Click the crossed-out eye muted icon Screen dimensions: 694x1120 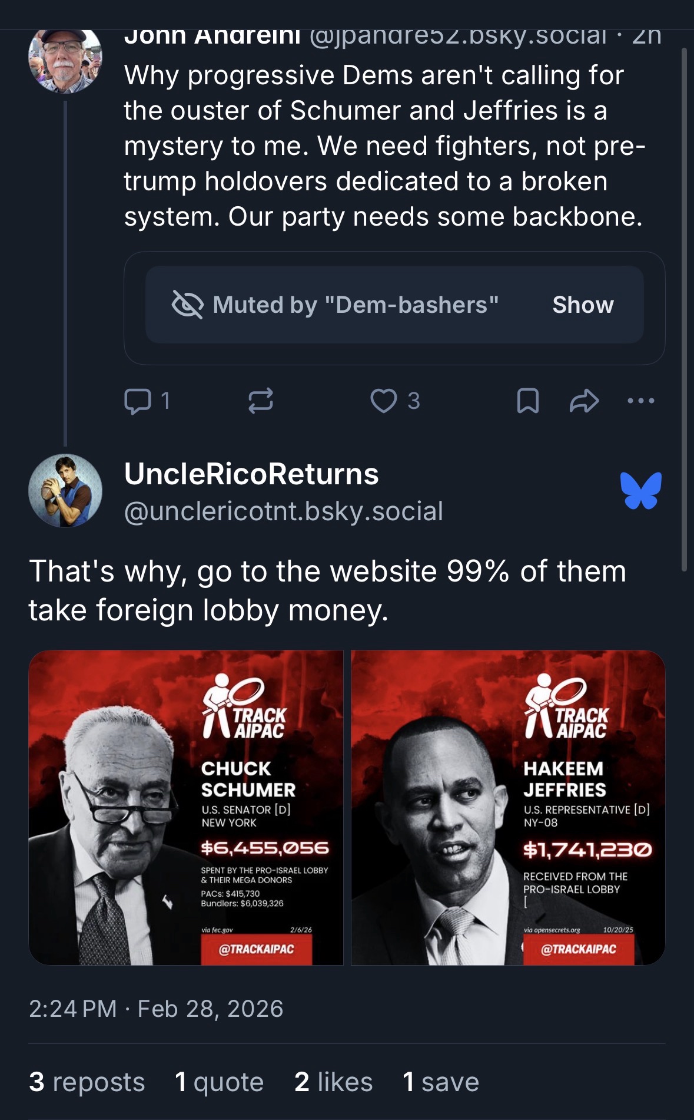[187, 305]
